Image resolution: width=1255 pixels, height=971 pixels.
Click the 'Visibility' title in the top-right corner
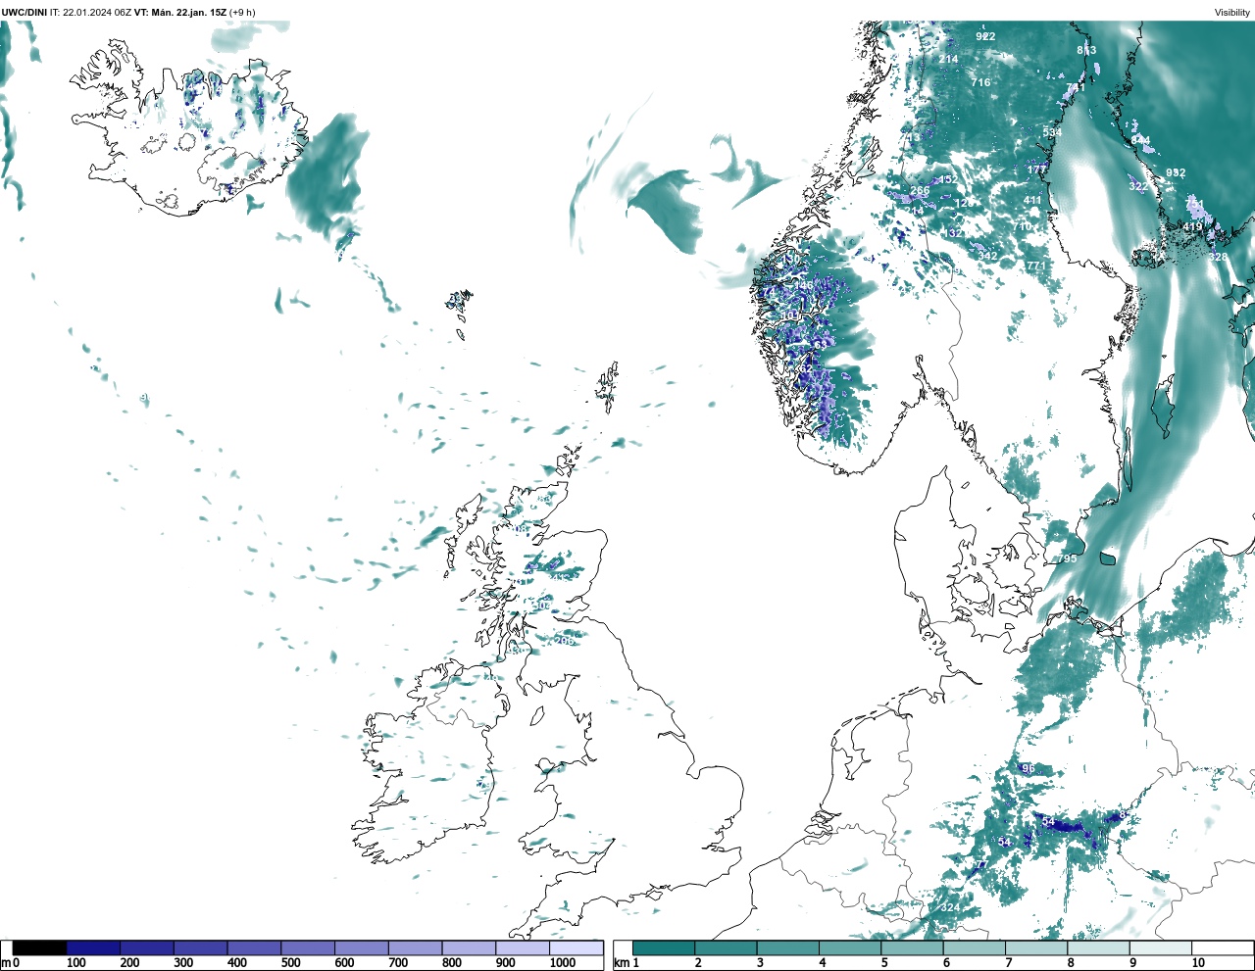click(1232, 13)
